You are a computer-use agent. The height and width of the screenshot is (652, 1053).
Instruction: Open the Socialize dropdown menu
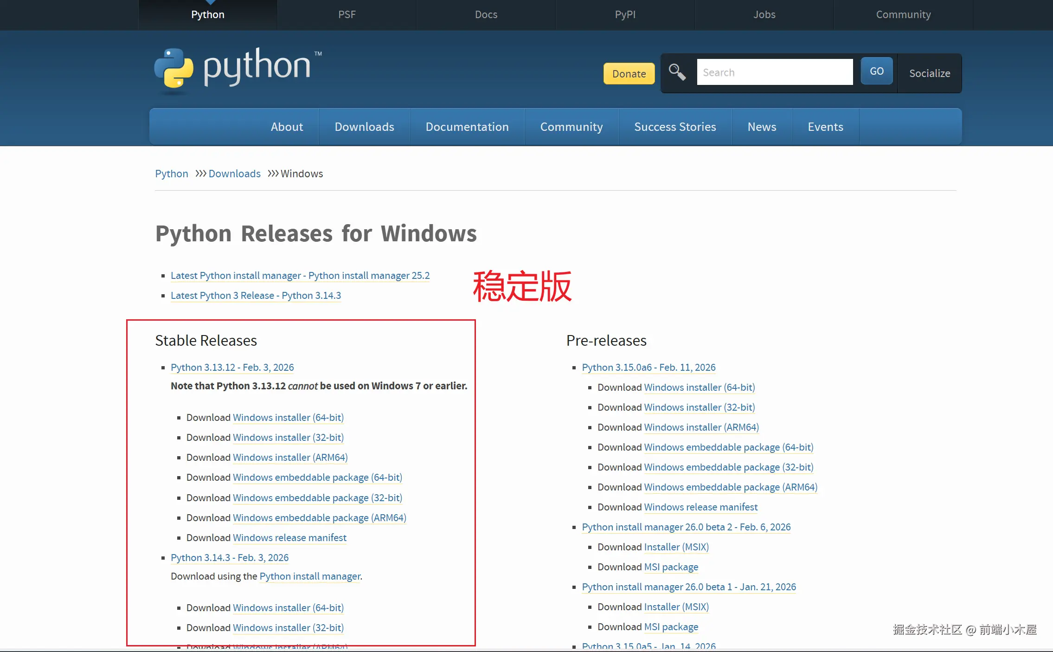coord(929,73)
